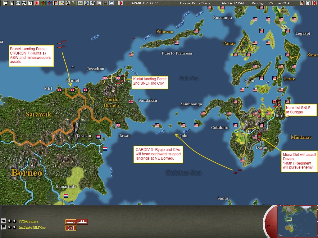Click the OP button in the toolbar

click(99, 3)
